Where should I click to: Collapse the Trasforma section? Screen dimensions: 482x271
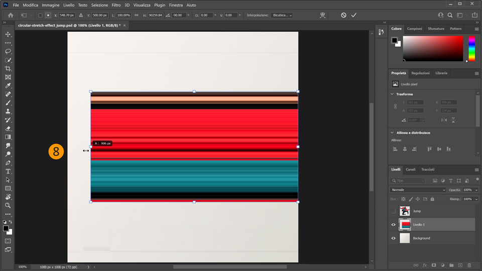392,94
